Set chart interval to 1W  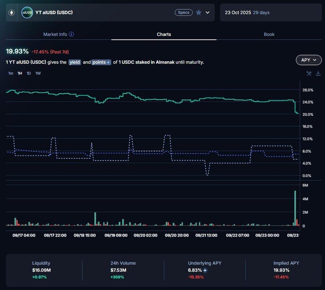point(38,73)
